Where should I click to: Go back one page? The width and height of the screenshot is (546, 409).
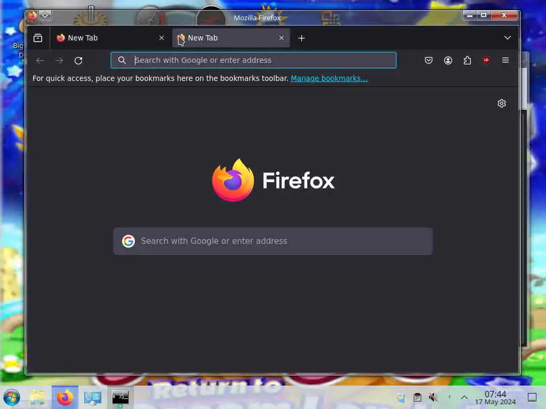tap(40, 61)
